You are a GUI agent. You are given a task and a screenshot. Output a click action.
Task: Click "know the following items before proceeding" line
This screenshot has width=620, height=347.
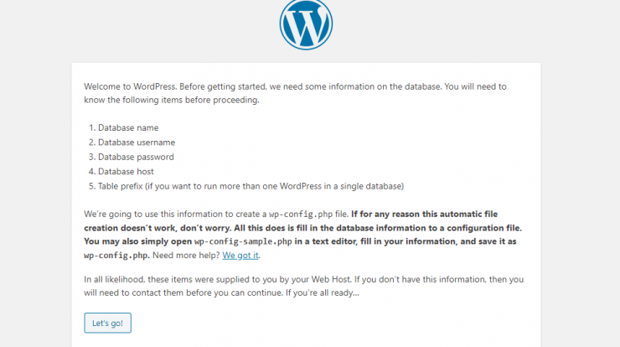pyautogui.click(x=172, y=100)
